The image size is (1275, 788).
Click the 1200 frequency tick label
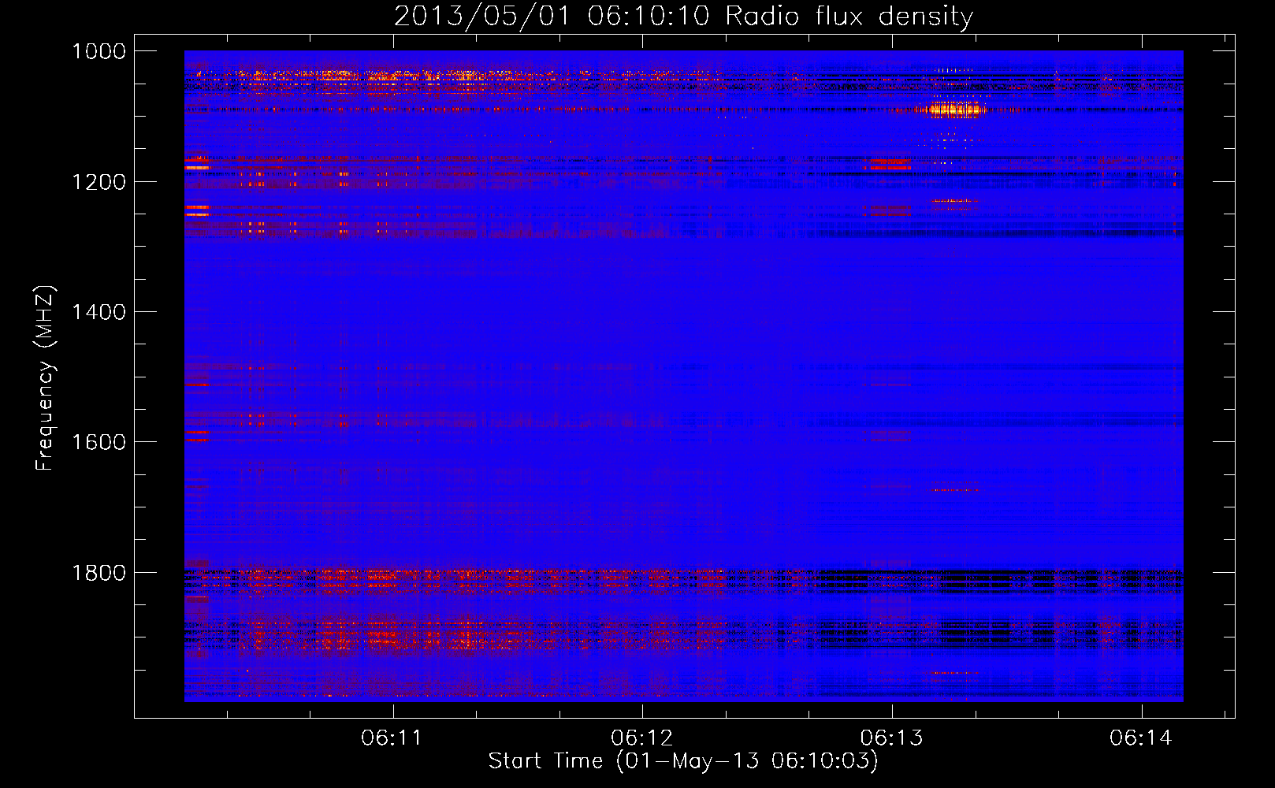tap(99, 182)
